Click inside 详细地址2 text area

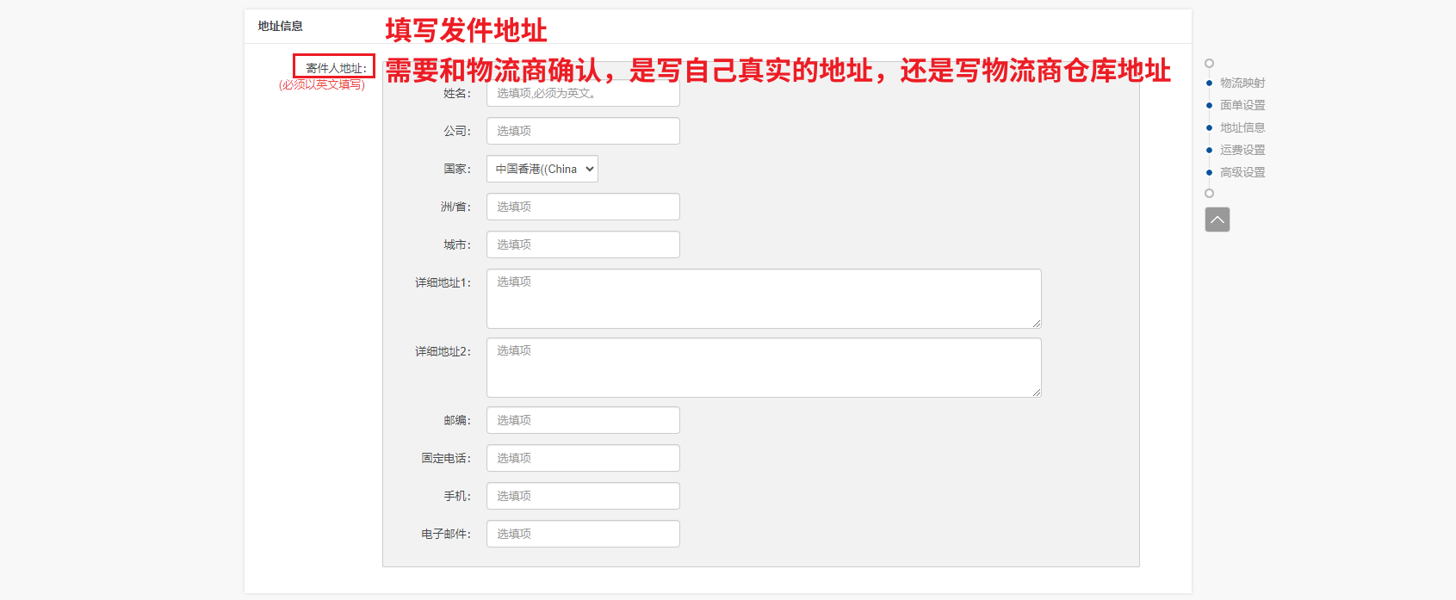[x=764, y=368]
